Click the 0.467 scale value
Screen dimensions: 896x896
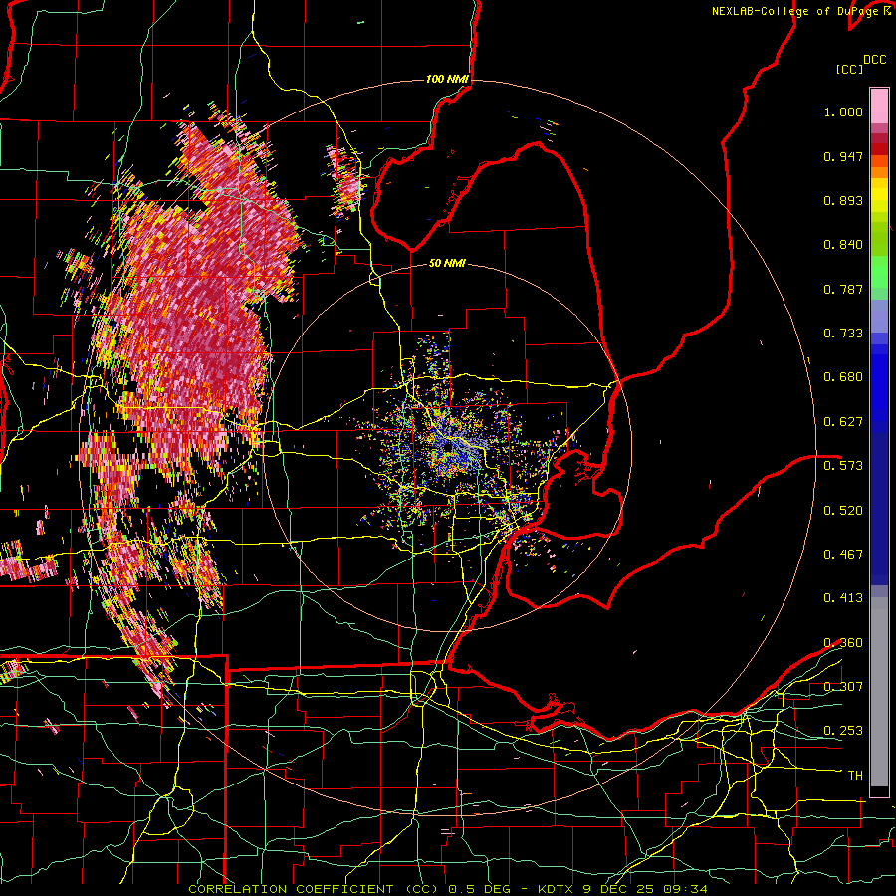pos(843,555)
